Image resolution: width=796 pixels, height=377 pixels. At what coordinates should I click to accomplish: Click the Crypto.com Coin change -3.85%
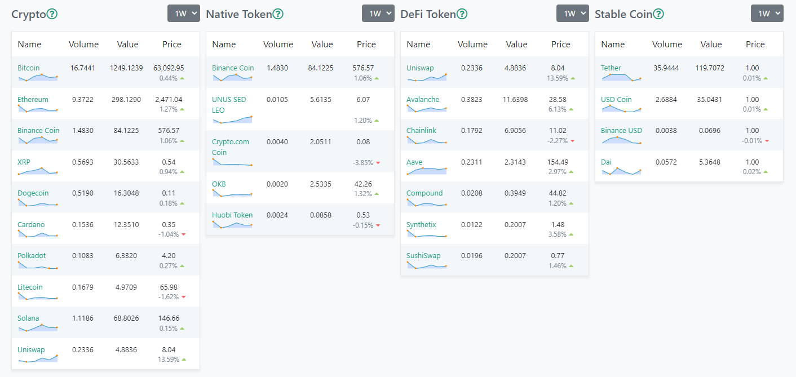(363, 162)
